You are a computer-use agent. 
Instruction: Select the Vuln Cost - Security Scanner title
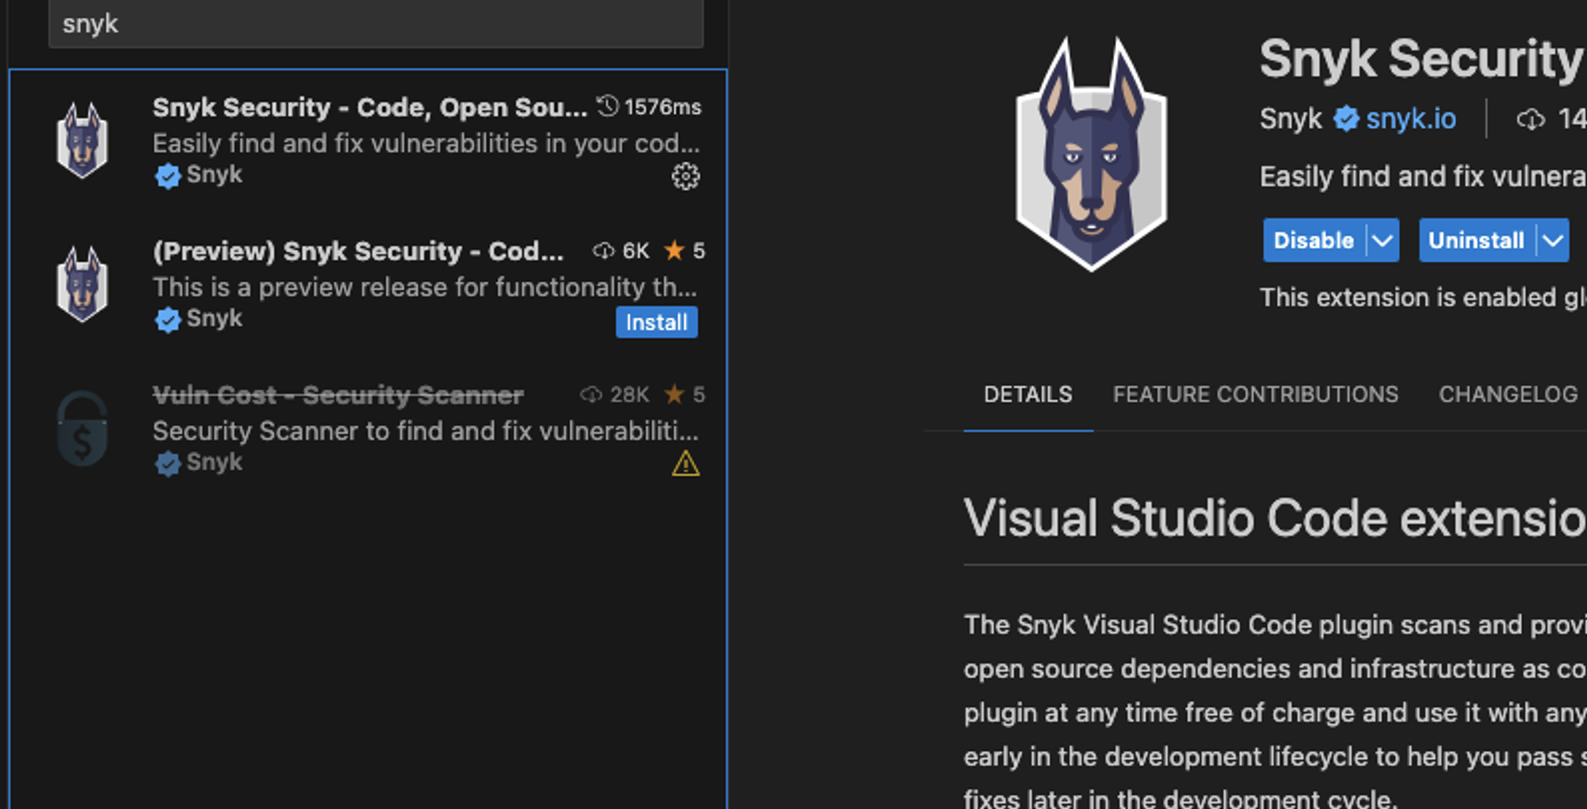point(338,394)
